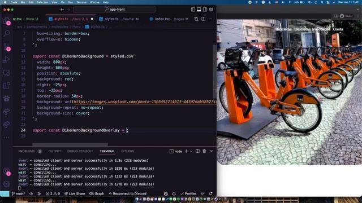Split the editor to the right
The image size is (362, 203).
pyautogui.click(x=204, y=19)
